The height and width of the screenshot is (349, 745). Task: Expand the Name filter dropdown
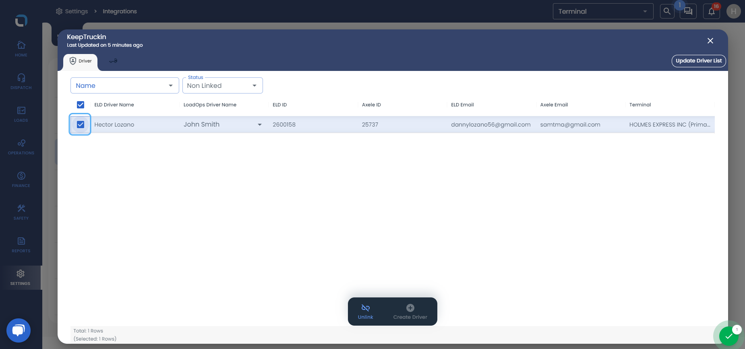[125, 85]
